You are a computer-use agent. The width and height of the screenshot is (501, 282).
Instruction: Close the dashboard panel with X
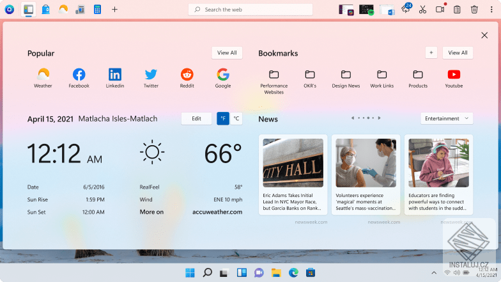tap(484, 35)
